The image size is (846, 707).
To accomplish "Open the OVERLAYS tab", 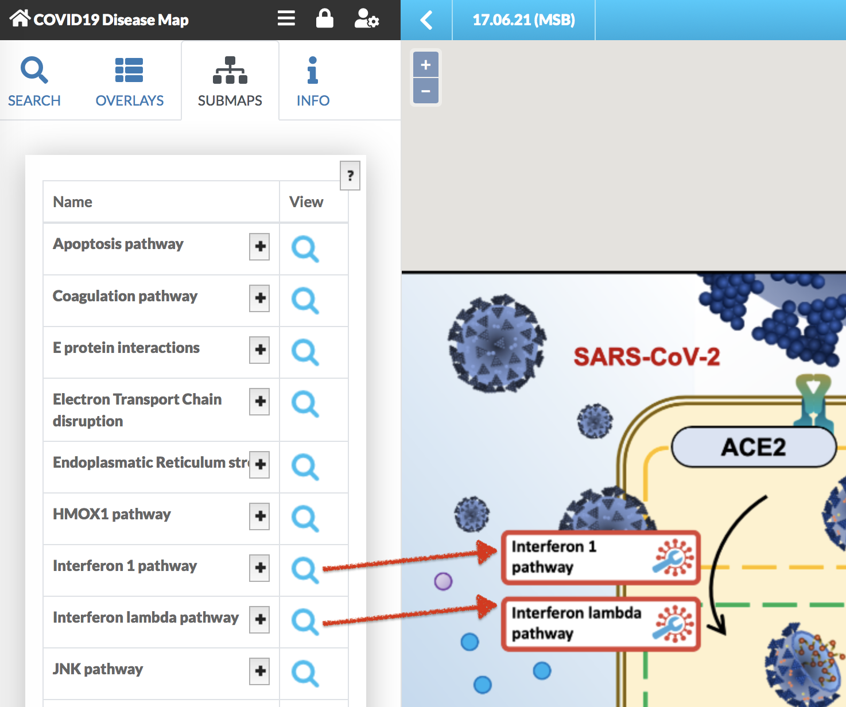I will (129, 81).
